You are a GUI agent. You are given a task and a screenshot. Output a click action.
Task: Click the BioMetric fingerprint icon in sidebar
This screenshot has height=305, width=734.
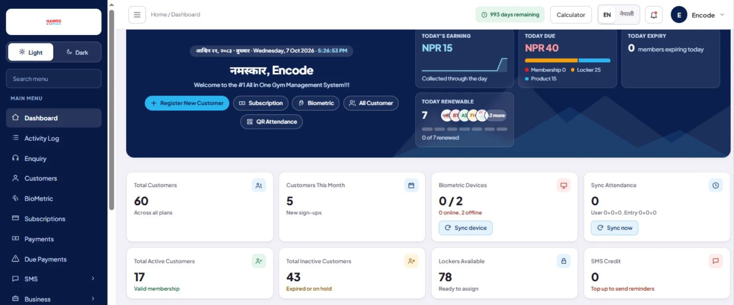(x=15, y=198)
